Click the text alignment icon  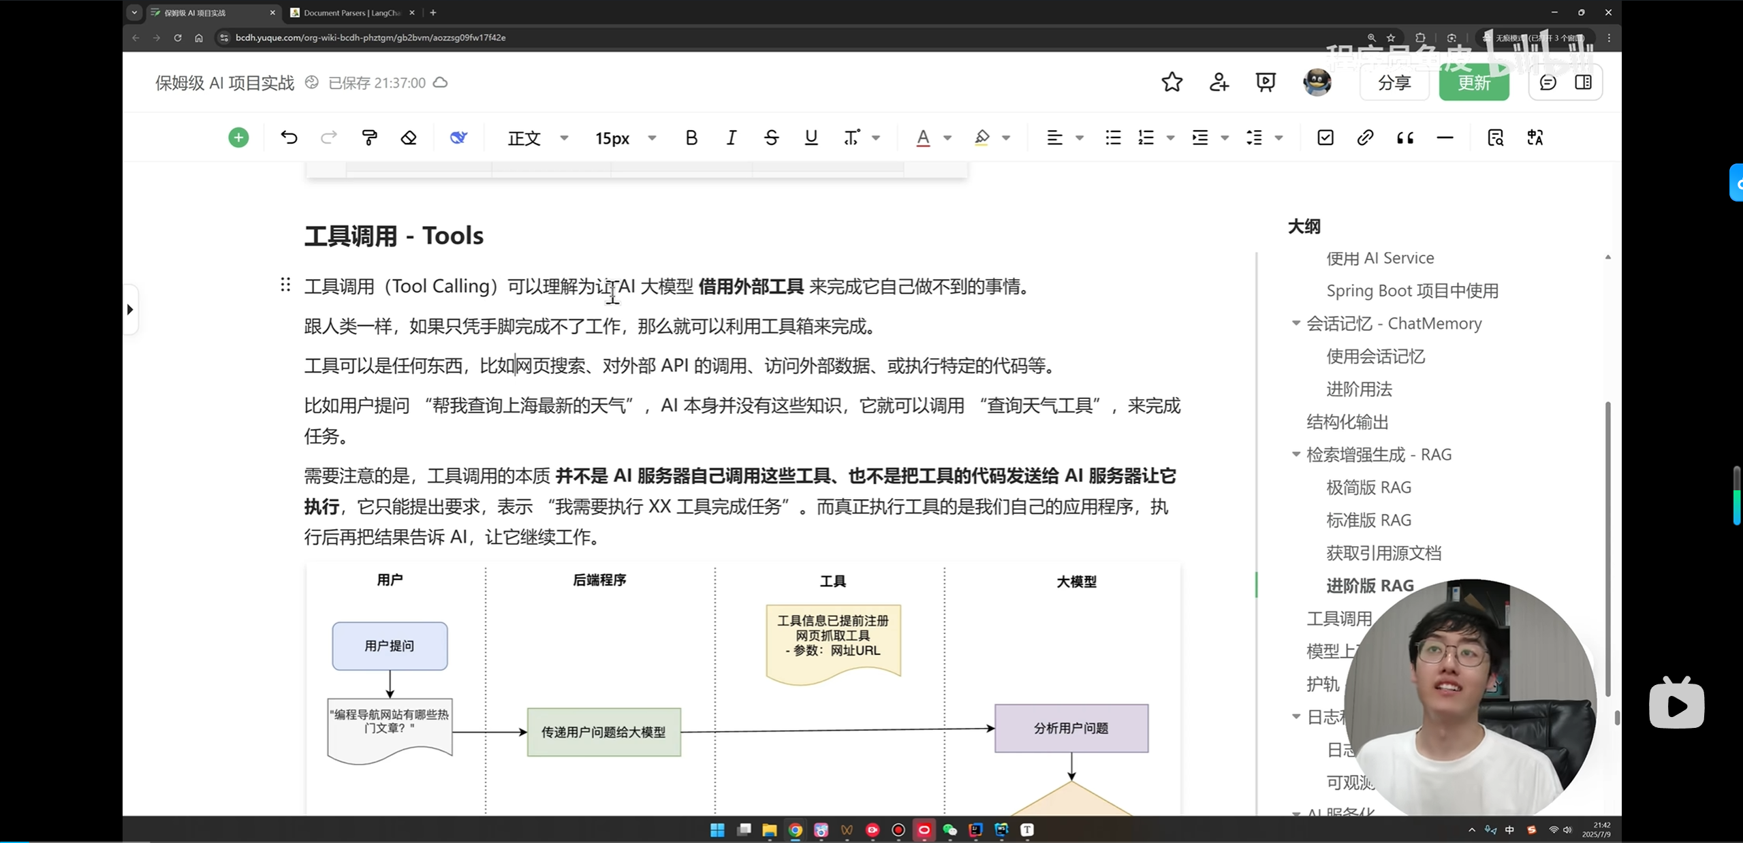[x=1054, y=138]
